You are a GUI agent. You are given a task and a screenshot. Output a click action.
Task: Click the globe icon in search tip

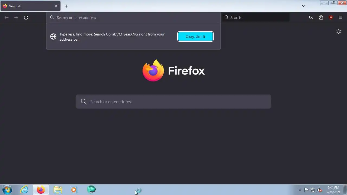coord(53,37)
